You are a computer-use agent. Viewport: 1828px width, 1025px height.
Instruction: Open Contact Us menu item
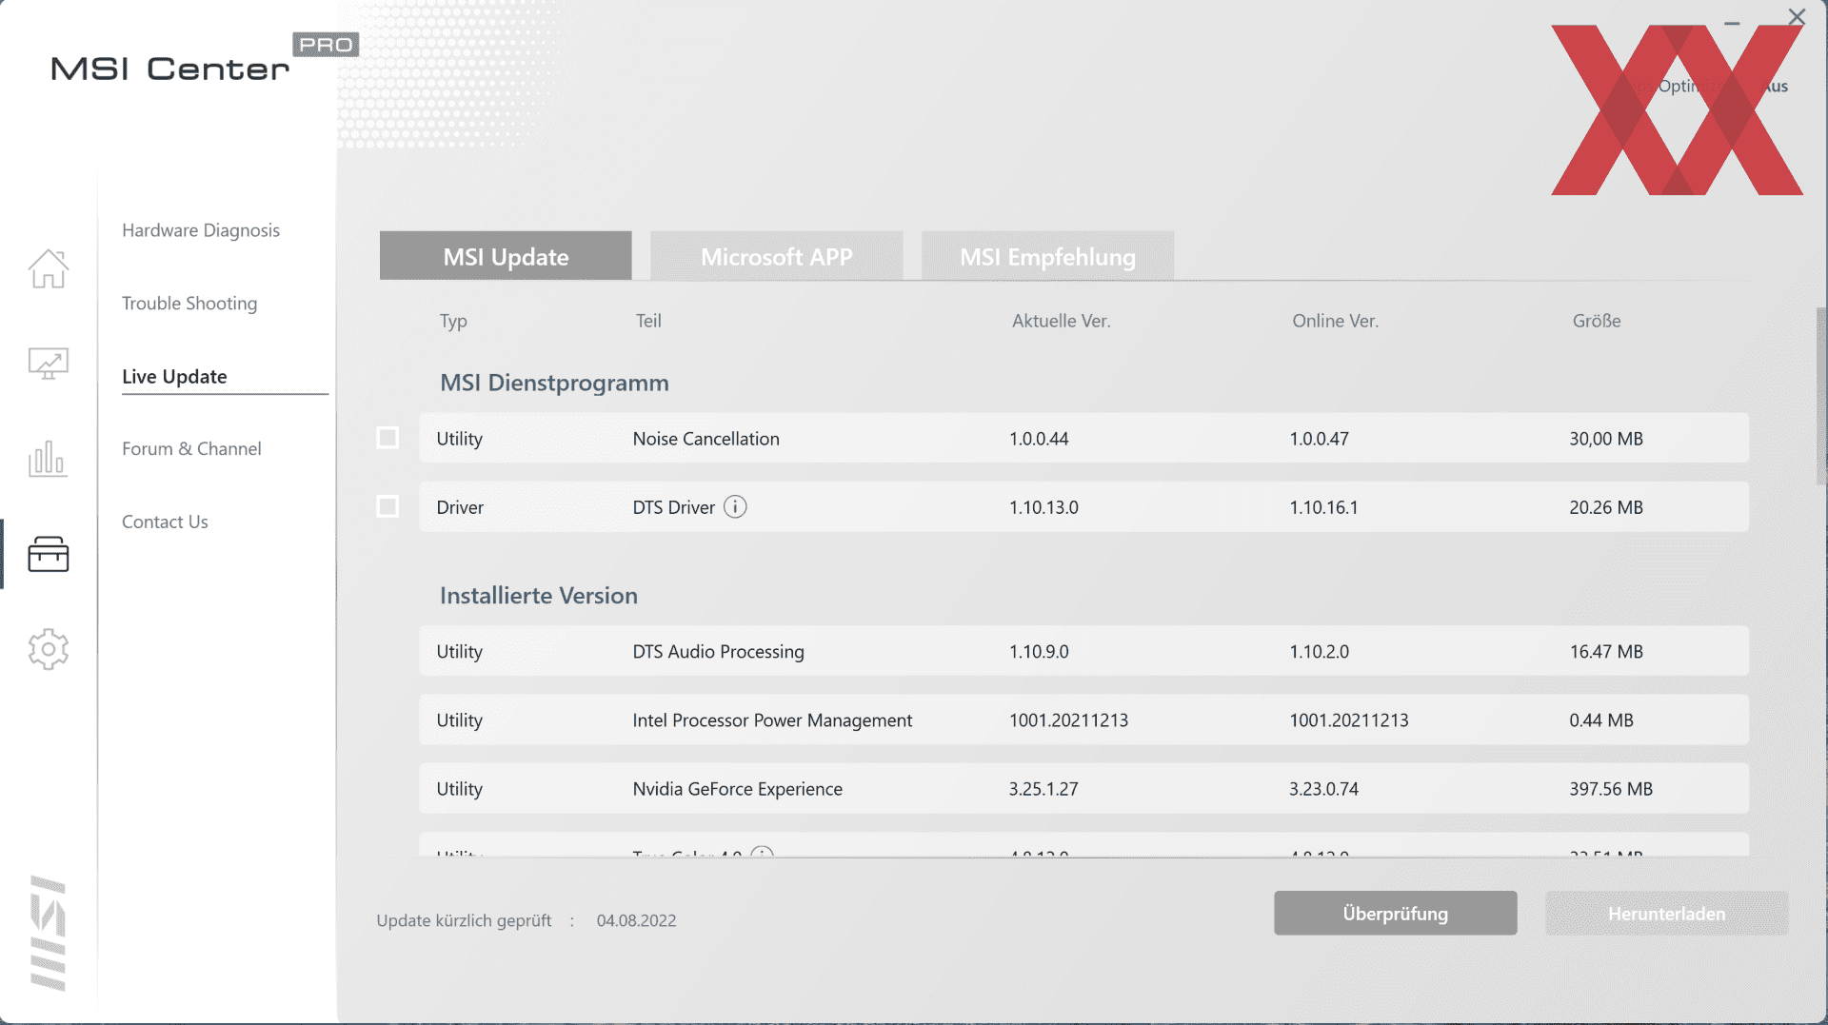[165, 522]
